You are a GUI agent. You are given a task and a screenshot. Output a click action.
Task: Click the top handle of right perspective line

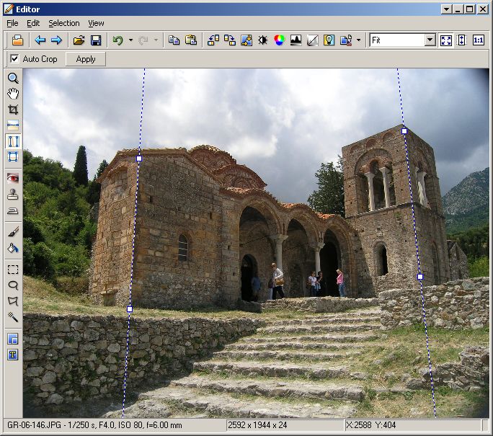pyautogui.click(x=404, y=131)
